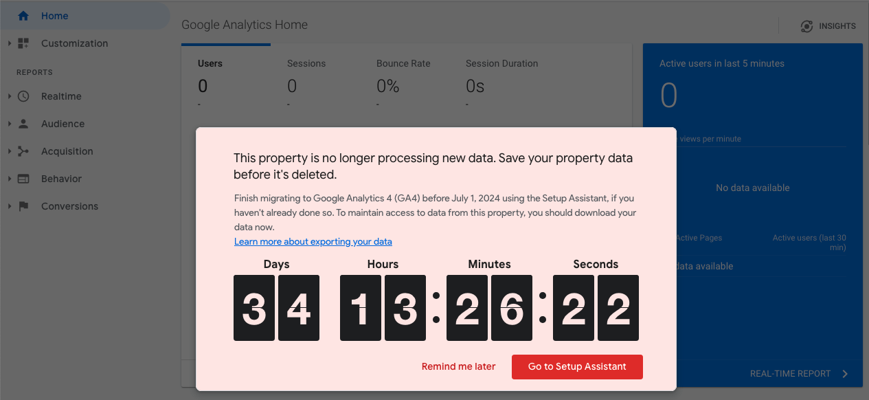Expand the Acquisition reports arrow
869x400 pixels.
tap(10, 151)
